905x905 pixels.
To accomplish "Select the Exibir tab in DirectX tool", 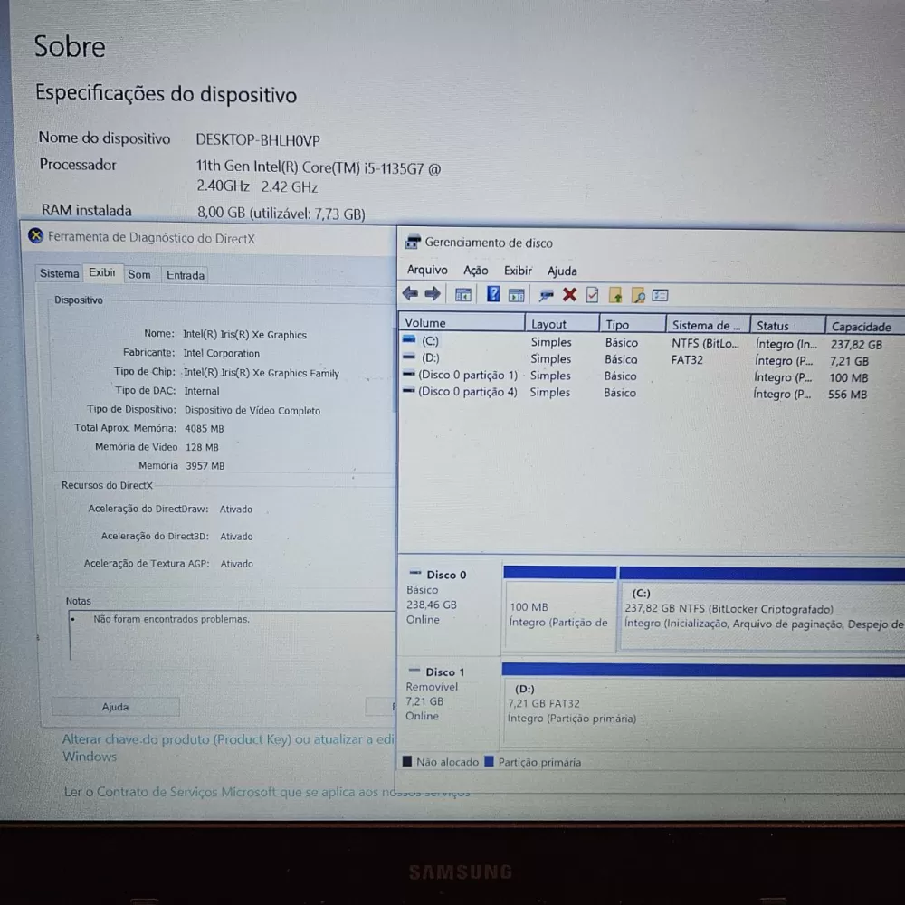I will pyautogui.click(x=103, y=272).
